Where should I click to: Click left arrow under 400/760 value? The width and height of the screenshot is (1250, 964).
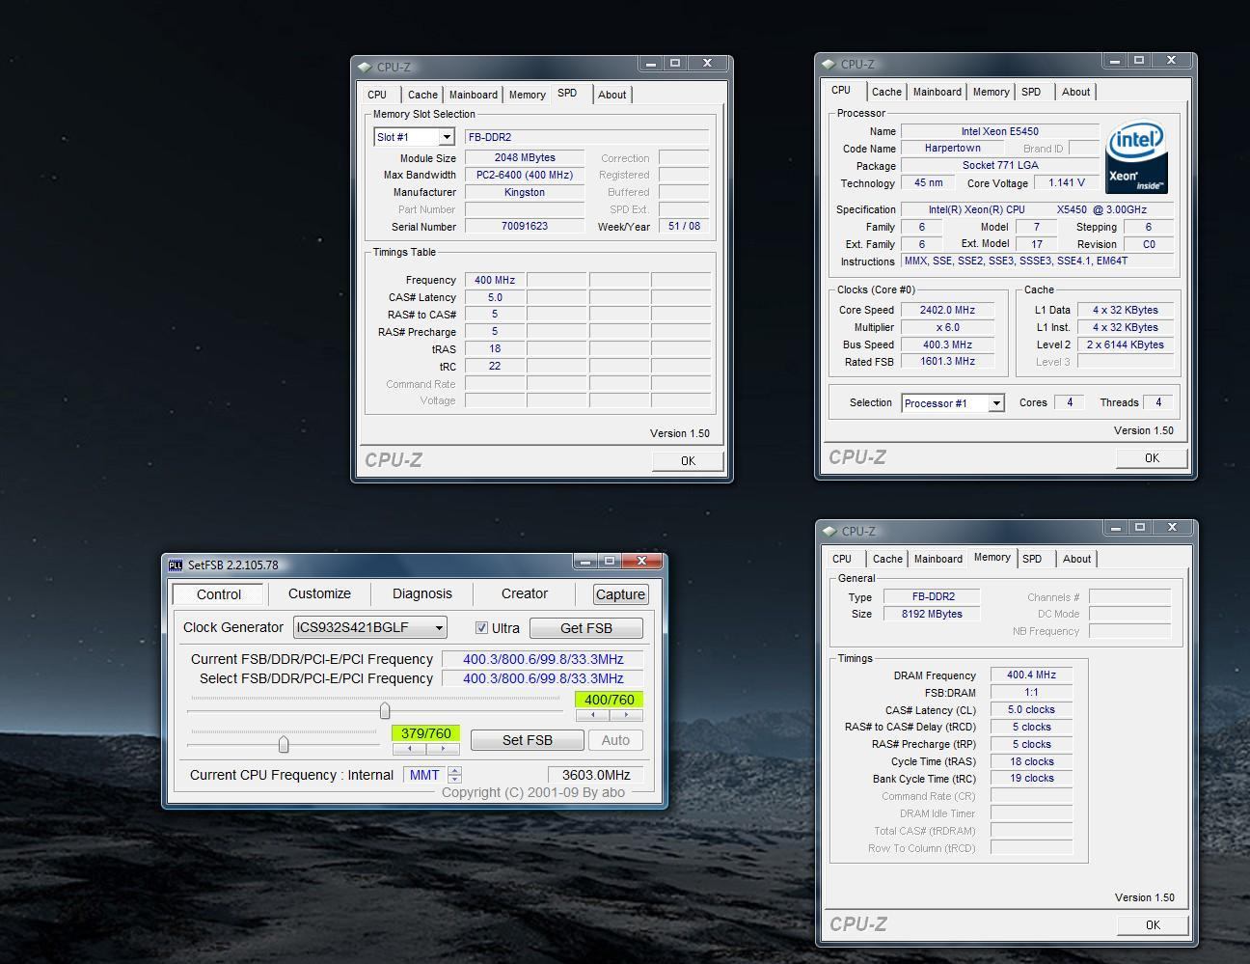(x=592, y=715)
